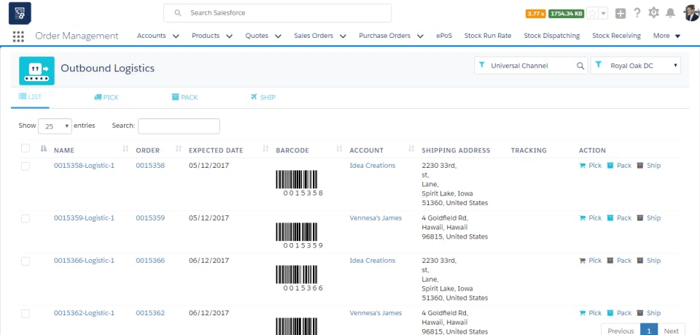The width and height of the screenshot is (700, 335).
Task: Click the Universal Channel search magnifier icon
Action: pos(580,66)
